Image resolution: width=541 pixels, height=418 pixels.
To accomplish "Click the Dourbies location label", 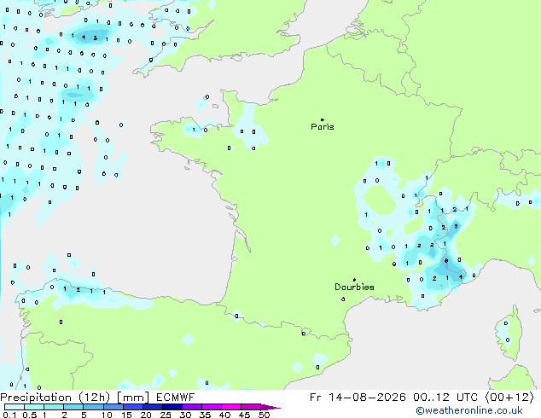I will point(354,287).
